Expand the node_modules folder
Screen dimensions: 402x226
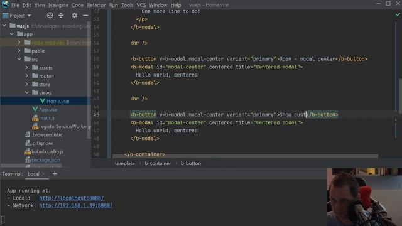point(19,42)
